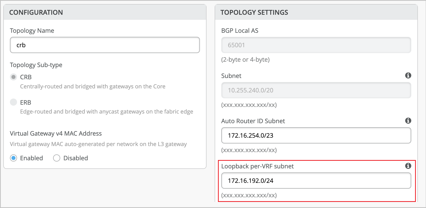Open the Auto Router ID Subnet info icon
This screenshot has height=208, width=426.
(408, 121)
